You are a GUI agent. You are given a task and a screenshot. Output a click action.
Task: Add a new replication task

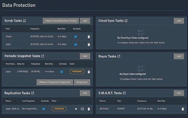(x=85, y=93)
